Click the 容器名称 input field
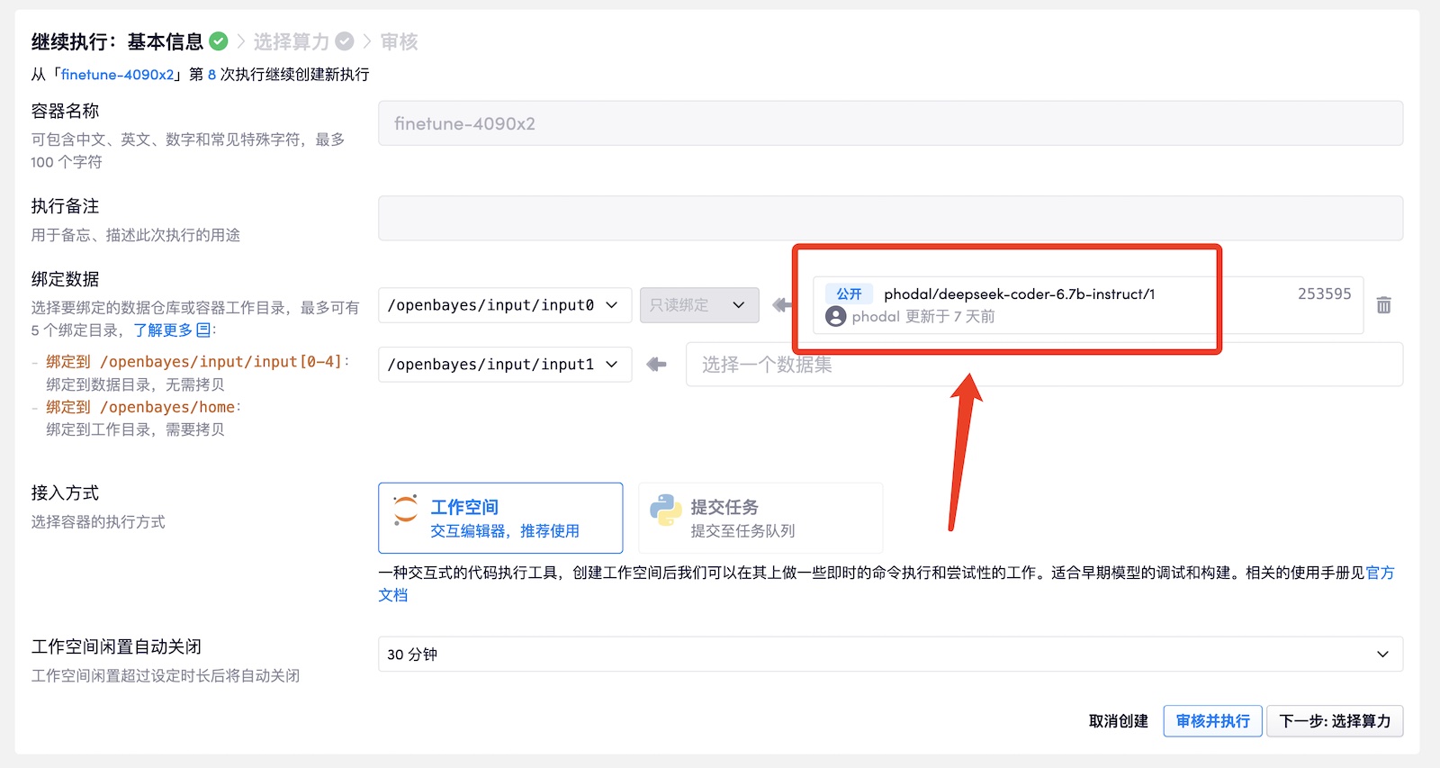Image resolution: width=1440 pixels, height=768 pixels. coord(890,123)
